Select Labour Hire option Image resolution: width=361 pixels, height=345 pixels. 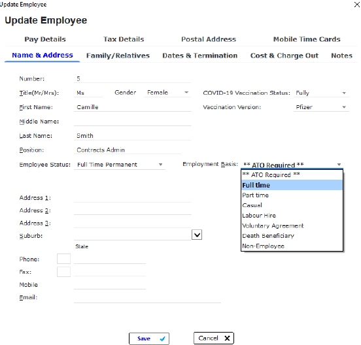click(292, 216)
